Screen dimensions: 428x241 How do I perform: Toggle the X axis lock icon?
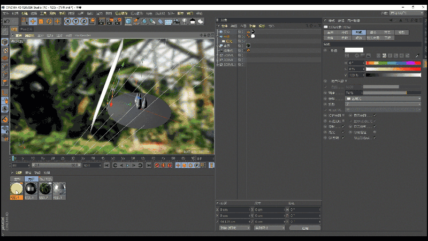click(68, 21)
